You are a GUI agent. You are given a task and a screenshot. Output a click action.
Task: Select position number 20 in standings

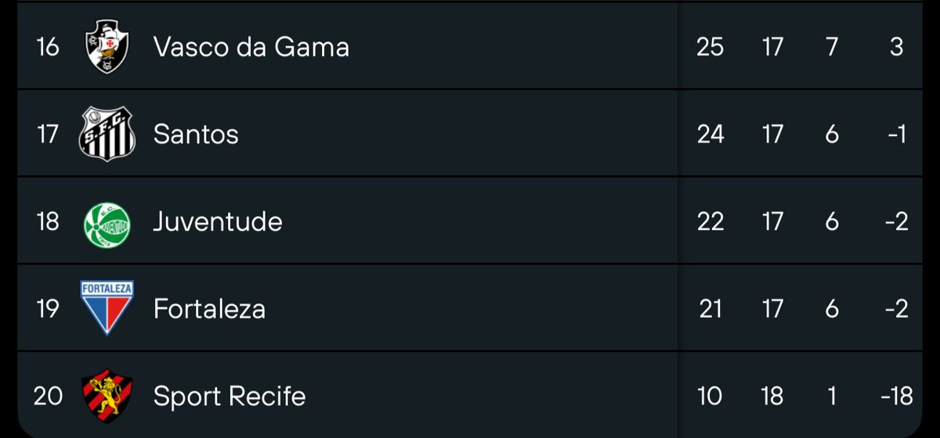click(48, 397)
